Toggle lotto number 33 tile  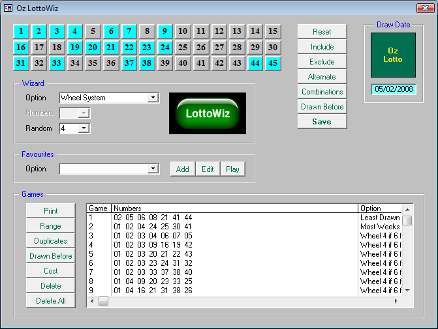click(x=57, y=63)
